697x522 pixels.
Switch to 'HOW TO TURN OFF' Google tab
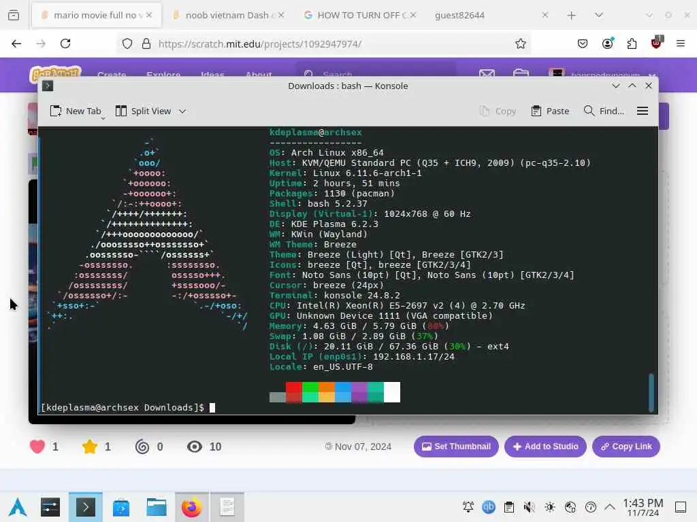(360, 15)
